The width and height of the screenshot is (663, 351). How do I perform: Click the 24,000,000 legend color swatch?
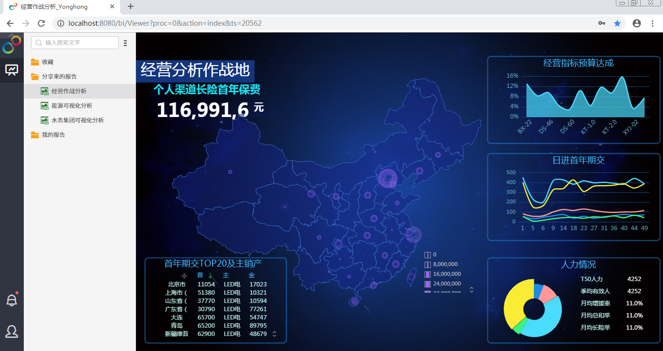(x=427, y=284)
